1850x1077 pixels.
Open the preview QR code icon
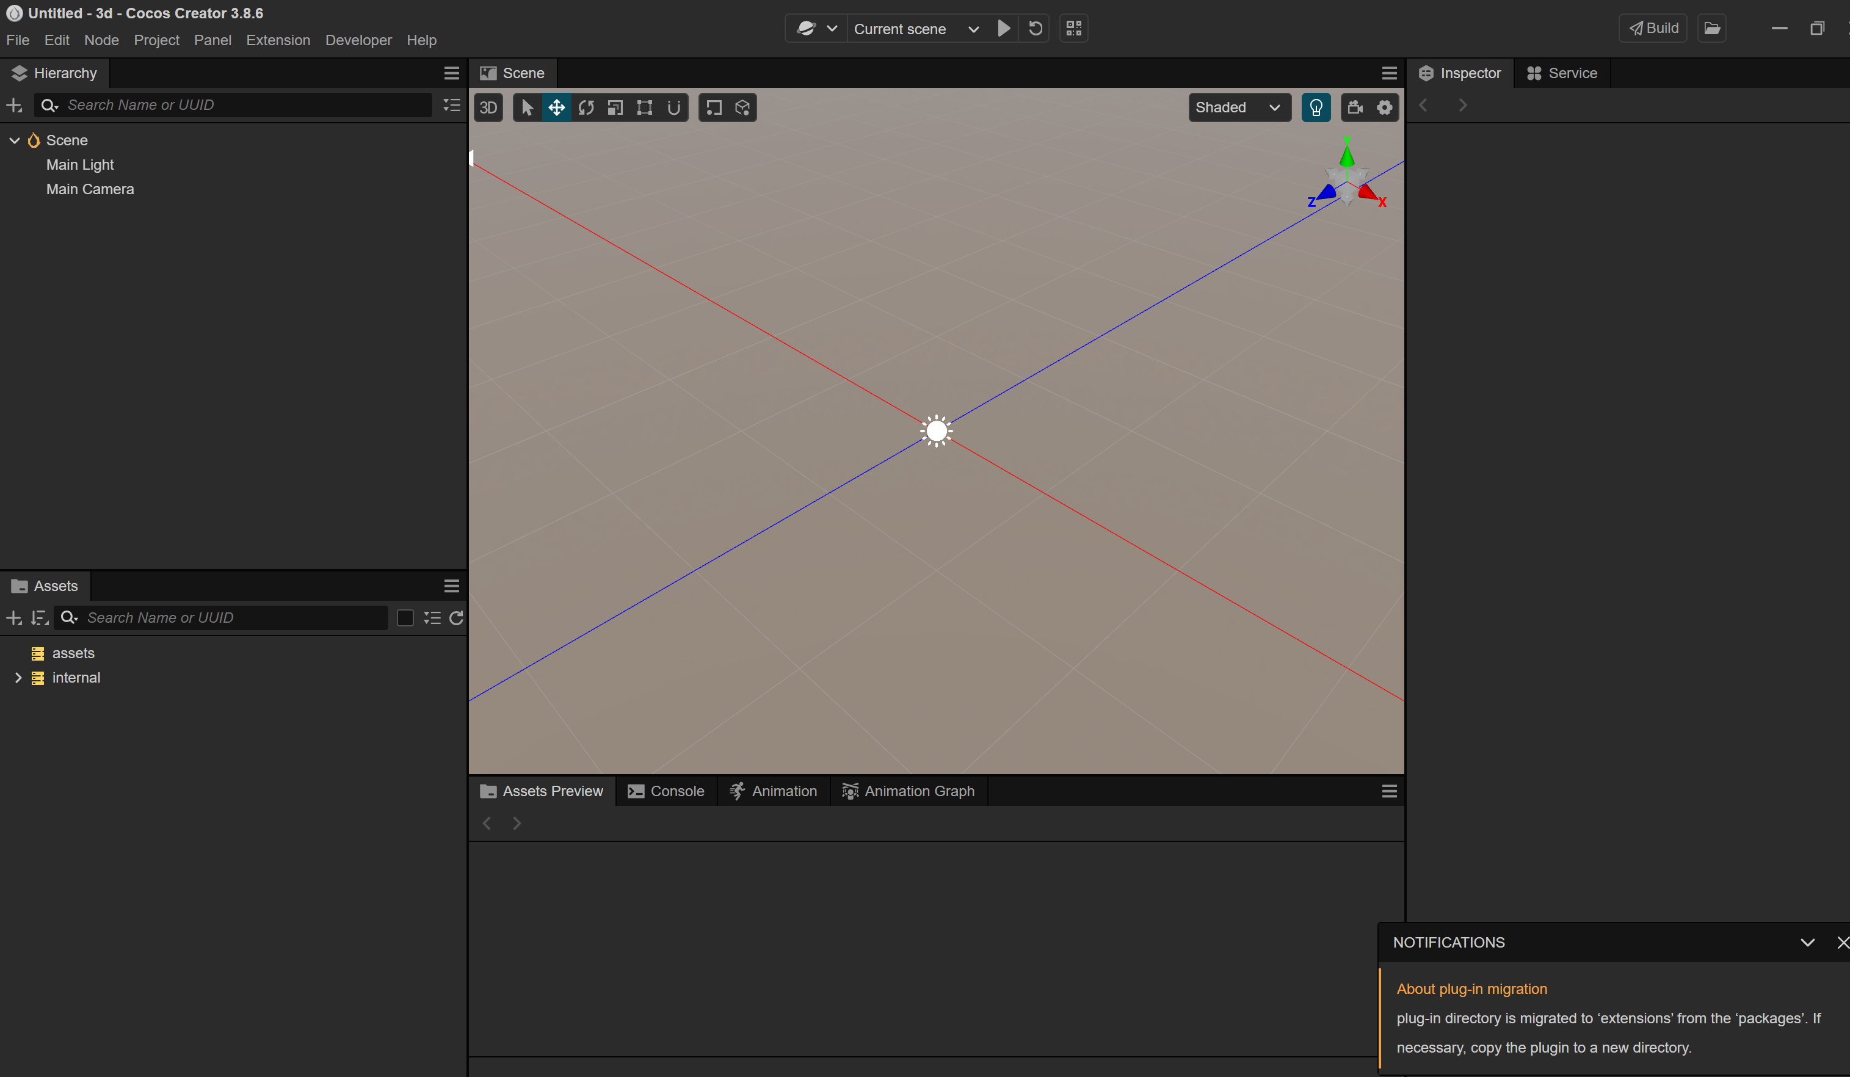point(1073,29)
